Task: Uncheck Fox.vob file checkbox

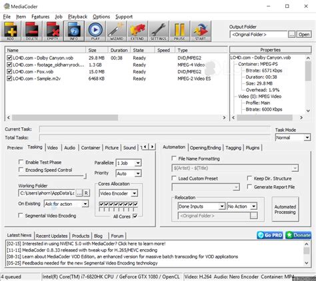Action: click(9, 72)
